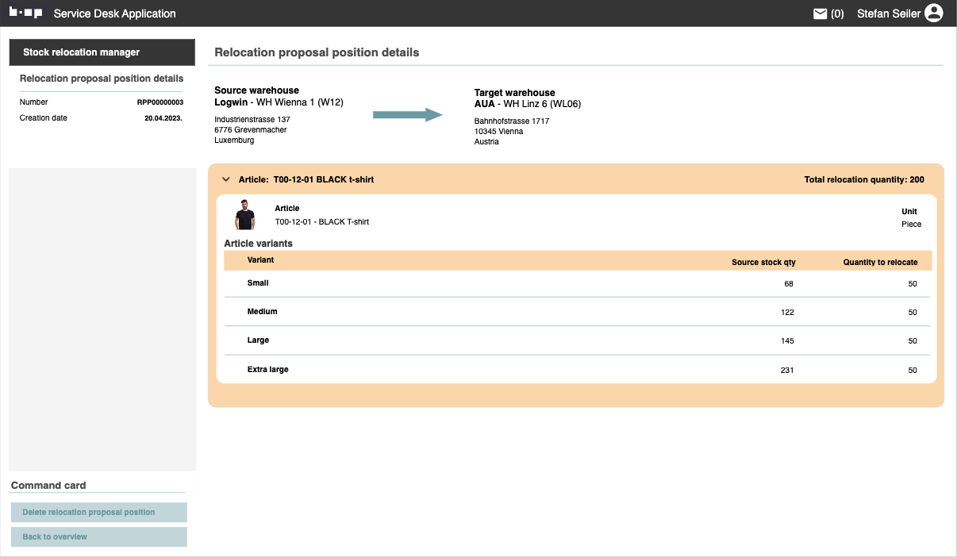Collapse the T00-12-01 BLACK t-shirt article section
Image resolution: width=957 pixels, height=557 pixels.
point(226,180)
